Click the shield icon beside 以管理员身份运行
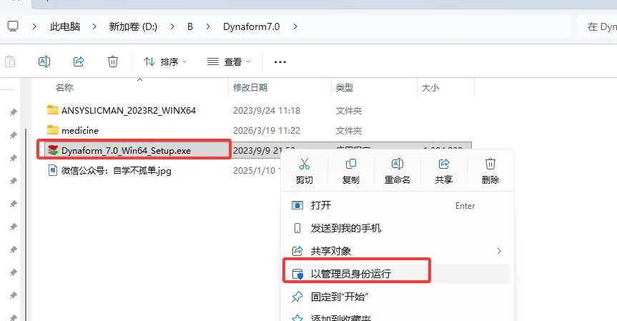 point(297,274)
